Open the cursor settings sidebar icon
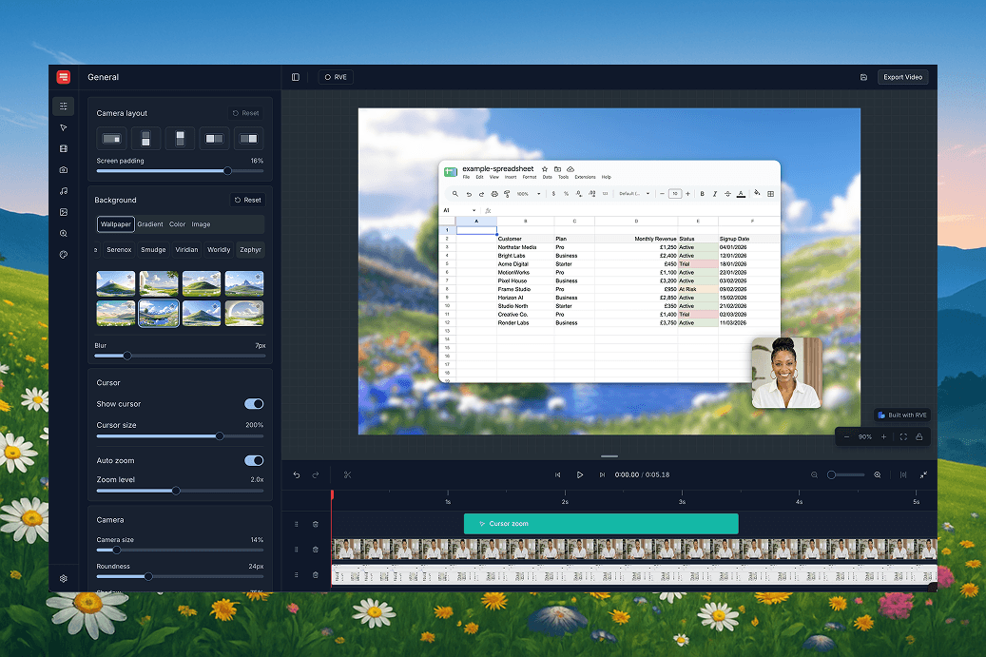 pyautogui.click(x=64, y=127)
